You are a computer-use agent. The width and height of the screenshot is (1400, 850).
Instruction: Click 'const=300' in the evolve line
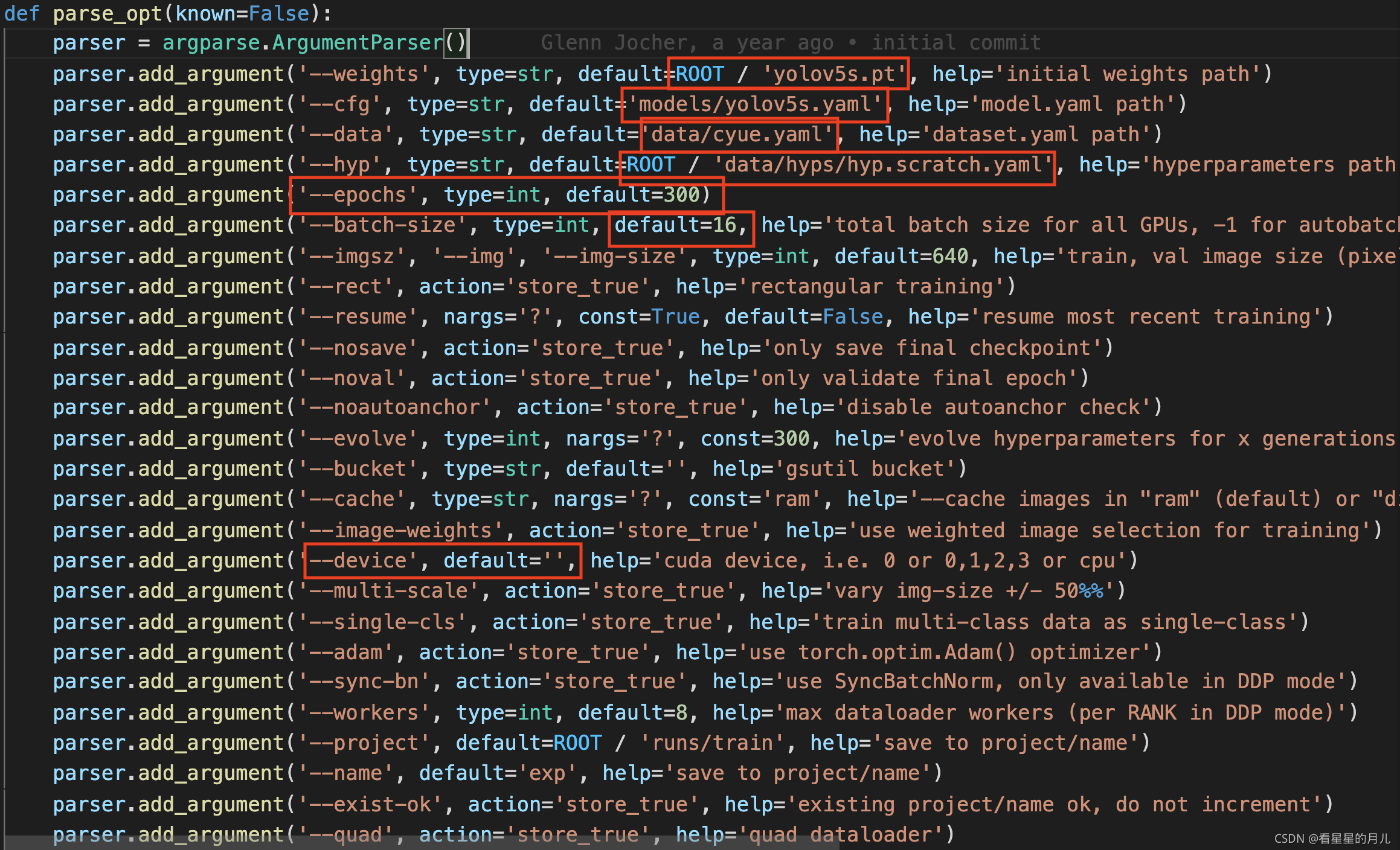click(x=754, y=439)
